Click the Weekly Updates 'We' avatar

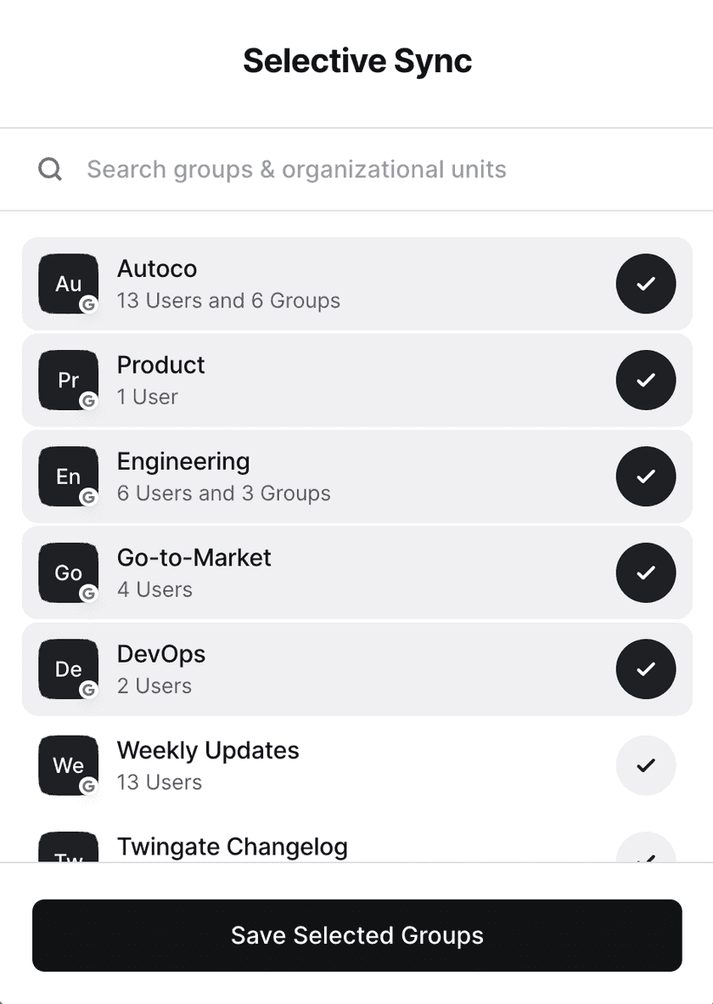pyautogui.click(x=68, y=765)
